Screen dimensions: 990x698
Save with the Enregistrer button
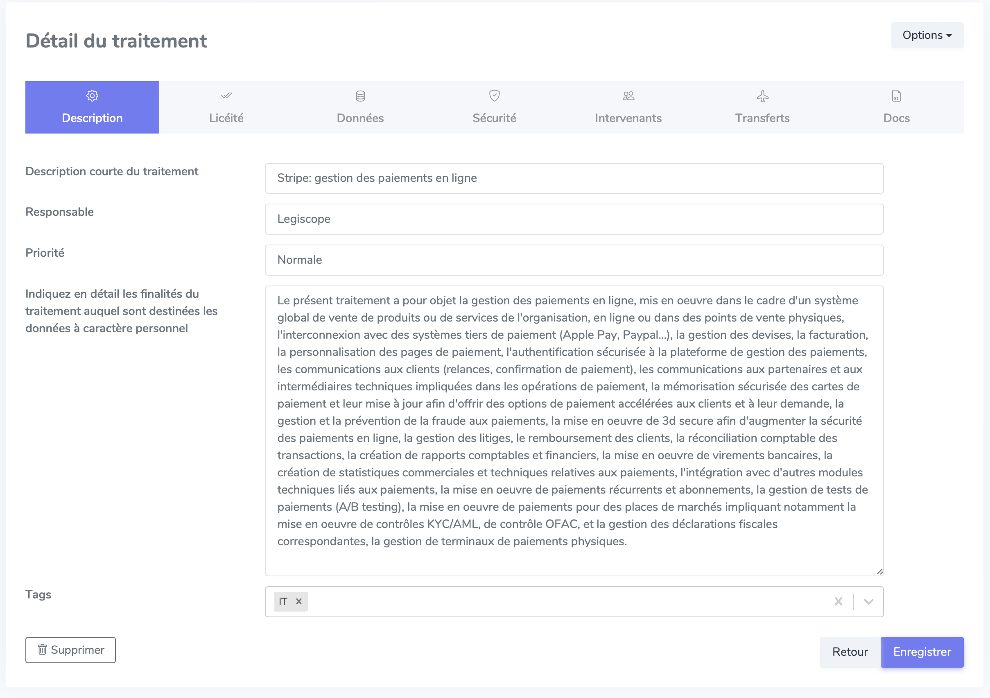(x=922, y=652)
